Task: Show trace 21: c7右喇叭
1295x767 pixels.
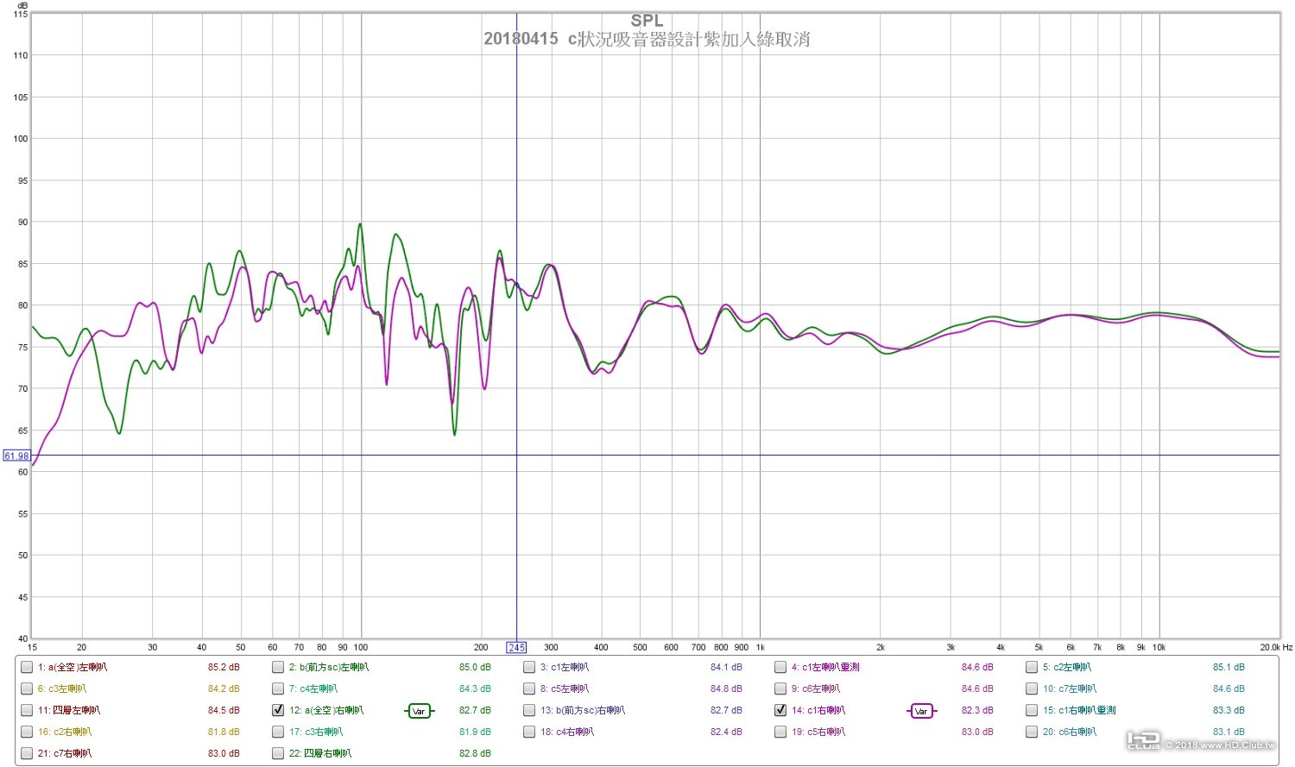Action: pyautogui.click(x=27, y=753)
